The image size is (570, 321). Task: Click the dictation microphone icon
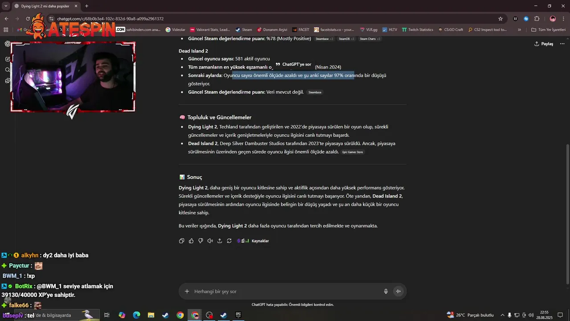pyautogui.click(x=386, y=291)
